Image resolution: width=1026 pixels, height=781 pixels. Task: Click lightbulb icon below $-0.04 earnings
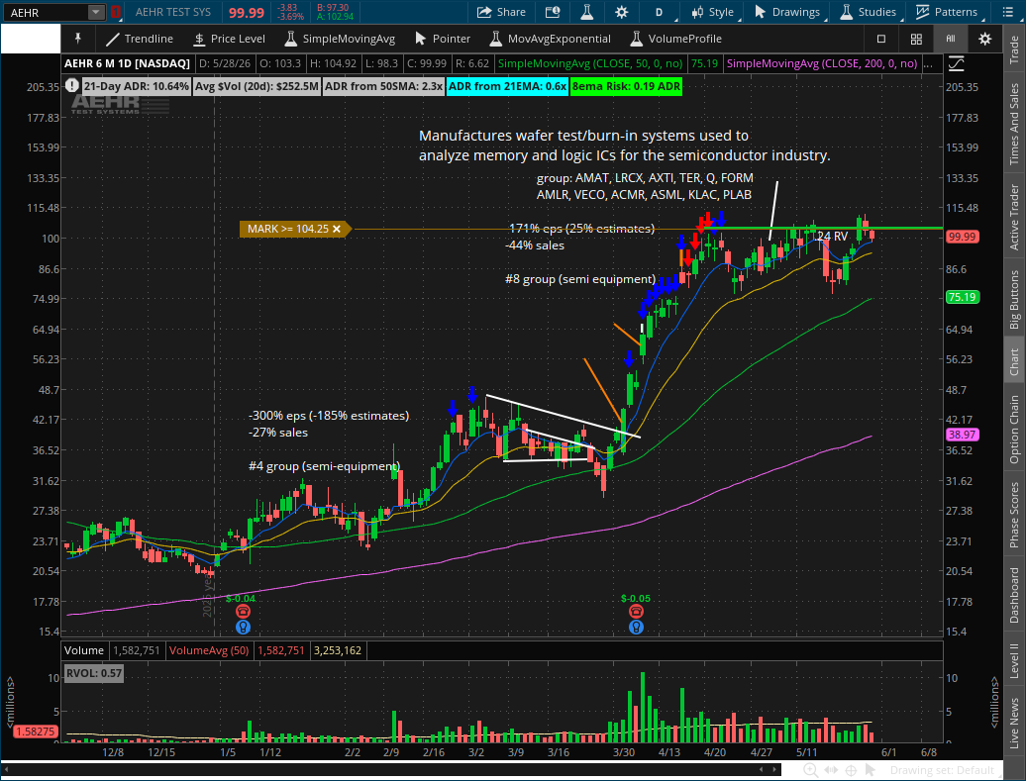[243, 628]
